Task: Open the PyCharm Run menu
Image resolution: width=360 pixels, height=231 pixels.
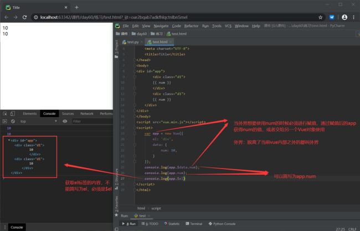Action: point(205,26)
